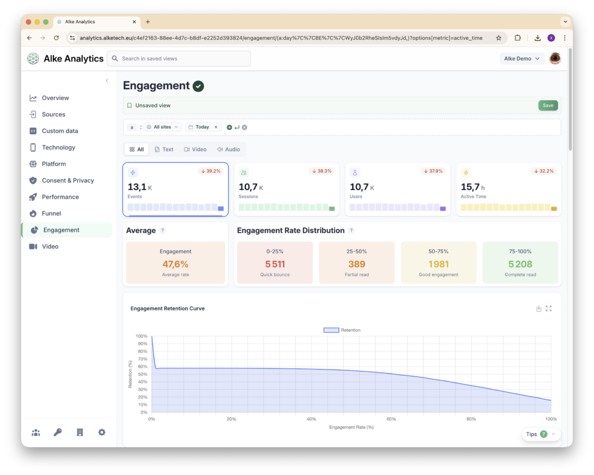Expand the Tips panel
This screenshot has width=594, height=475.
coord(541,434)
